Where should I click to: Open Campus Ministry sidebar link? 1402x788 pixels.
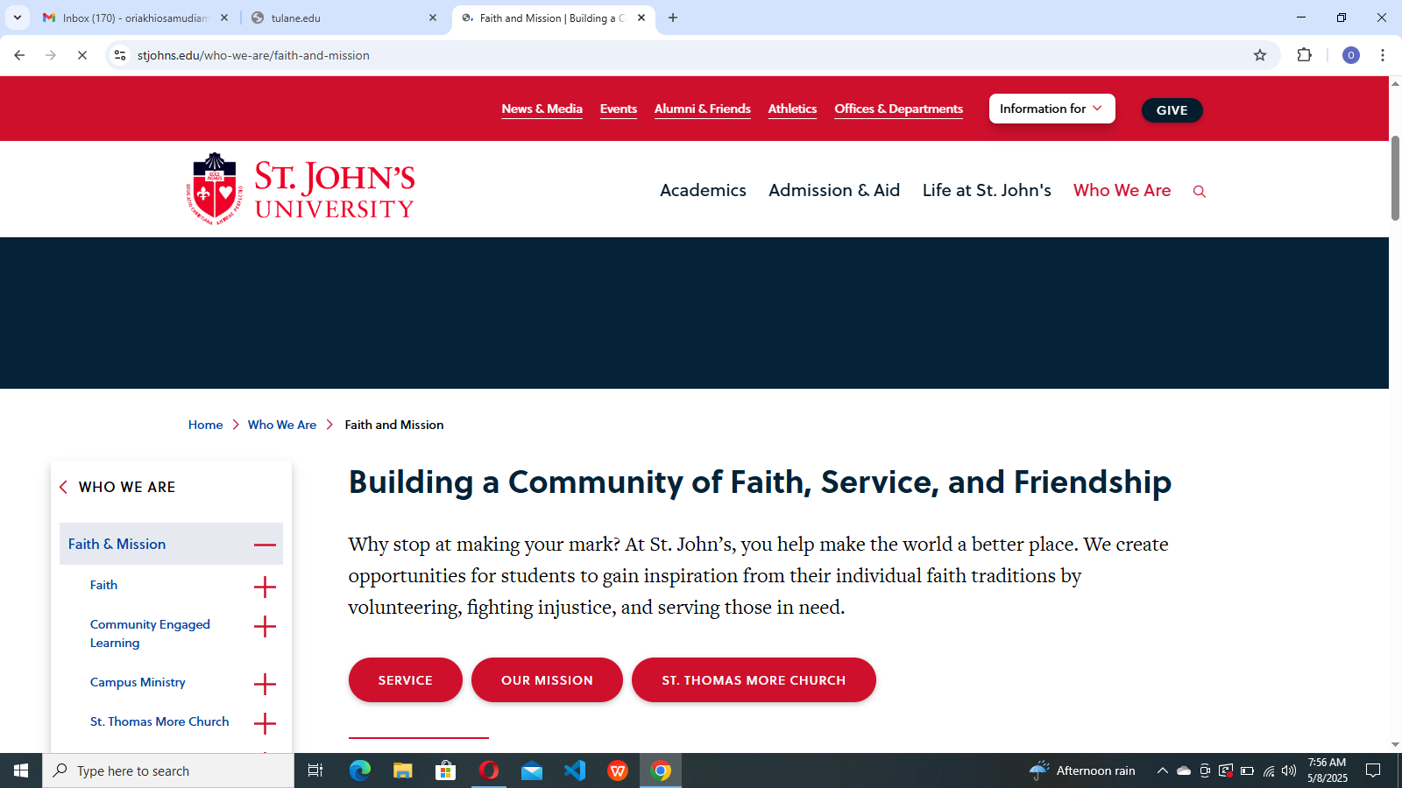click(x=138, y=682)
